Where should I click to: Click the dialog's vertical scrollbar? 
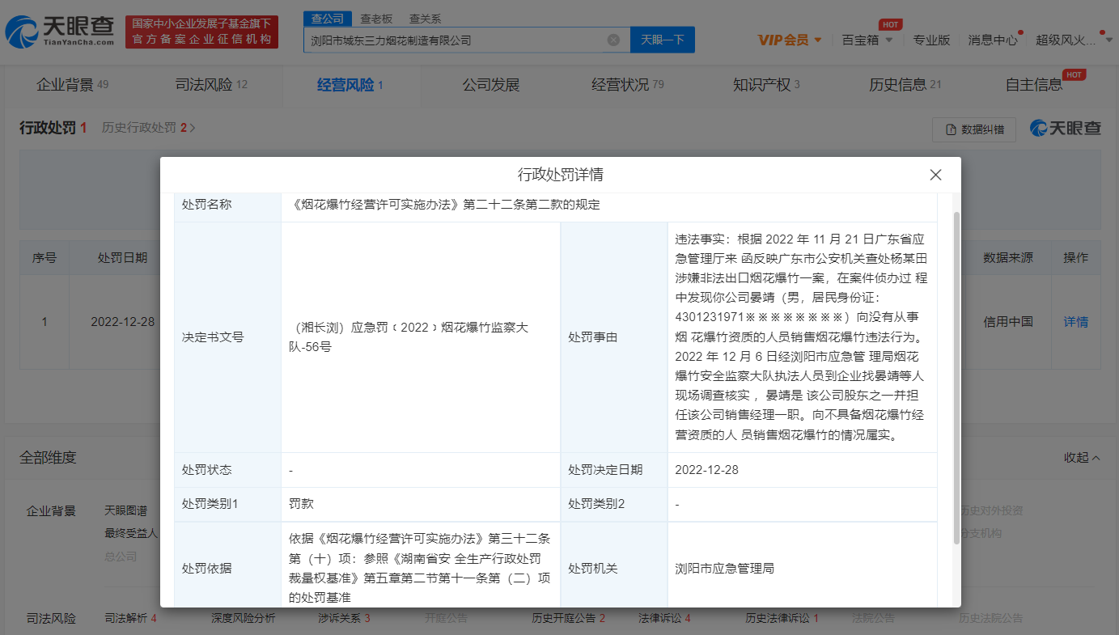pos(957,377)
